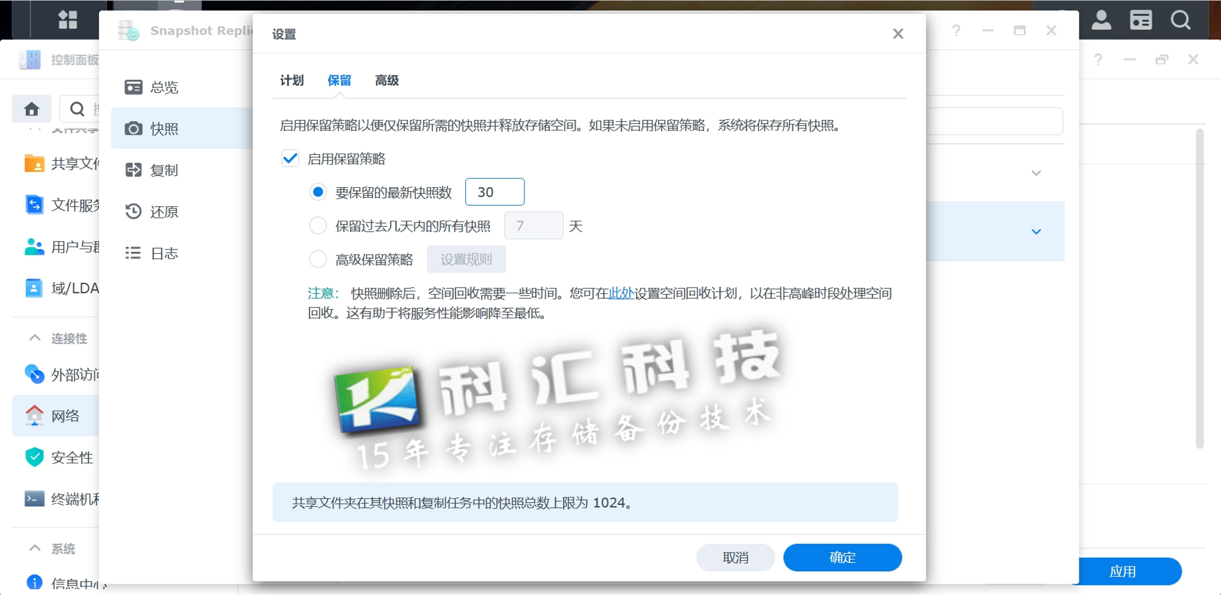The height and width of the screenshot is (614, 1221).
Task: Open User & Group in Control Panel
Action: 61,247
